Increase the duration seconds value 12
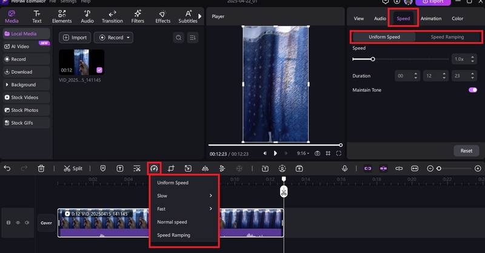485x253 pixels. click(x=444, y=74)
